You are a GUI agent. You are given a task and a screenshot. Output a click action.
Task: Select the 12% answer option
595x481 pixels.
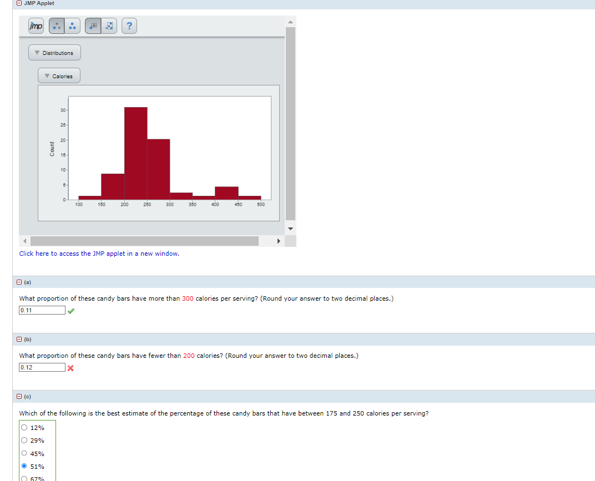pos(24,427)
